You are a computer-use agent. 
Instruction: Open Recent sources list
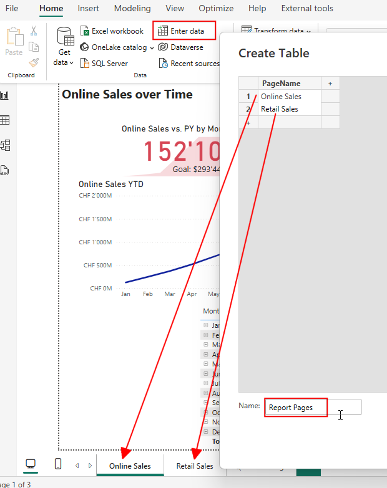pyautogui.click(x=189, y=64)
